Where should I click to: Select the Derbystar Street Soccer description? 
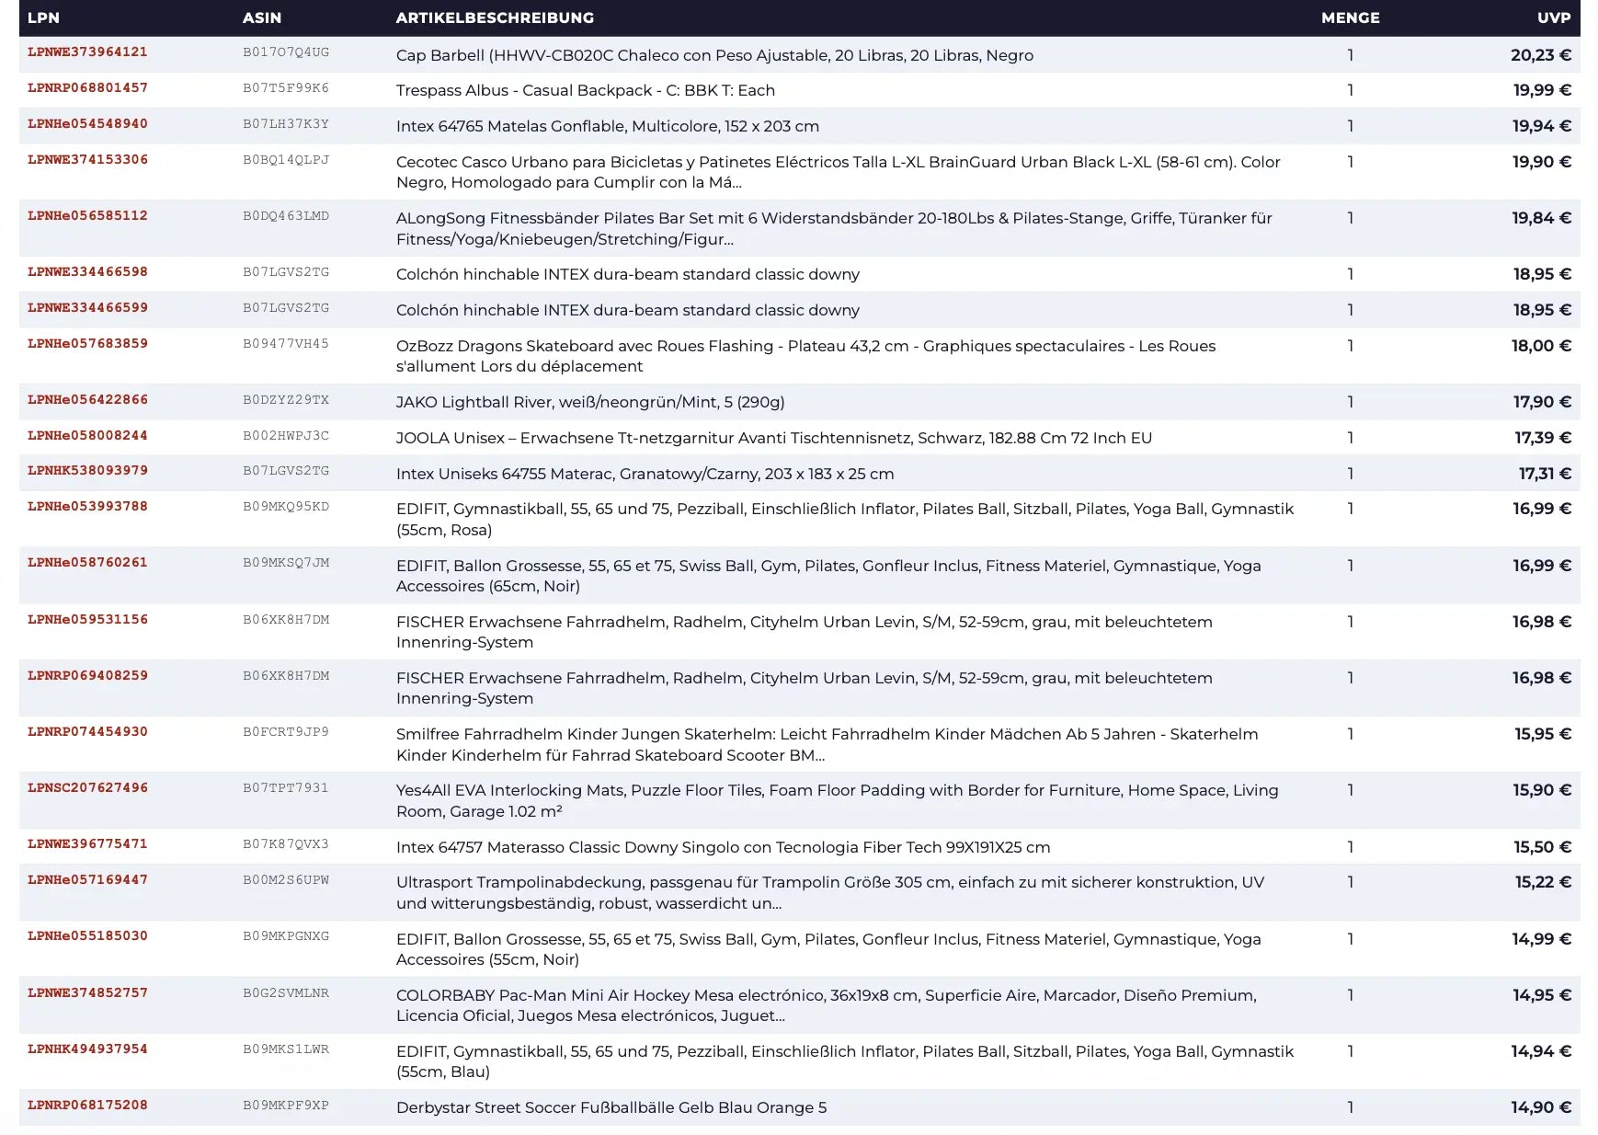(x=611, y=1107)
